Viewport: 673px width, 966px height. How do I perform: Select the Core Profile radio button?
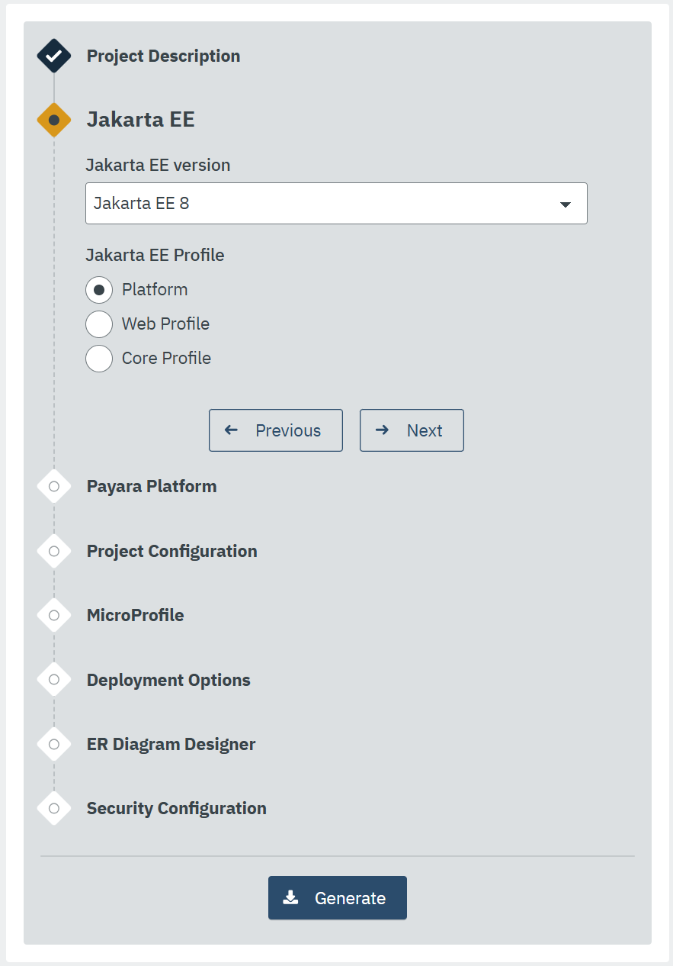[x=99, y=358]
